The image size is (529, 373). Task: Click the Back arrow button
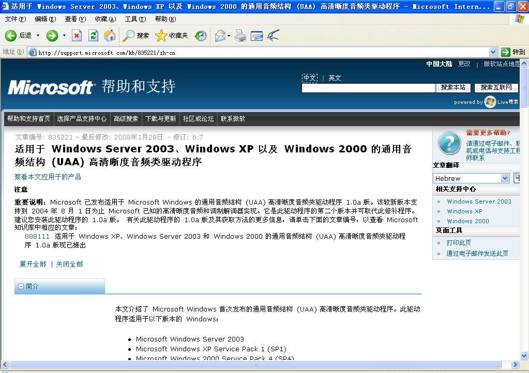pos(11,35)
